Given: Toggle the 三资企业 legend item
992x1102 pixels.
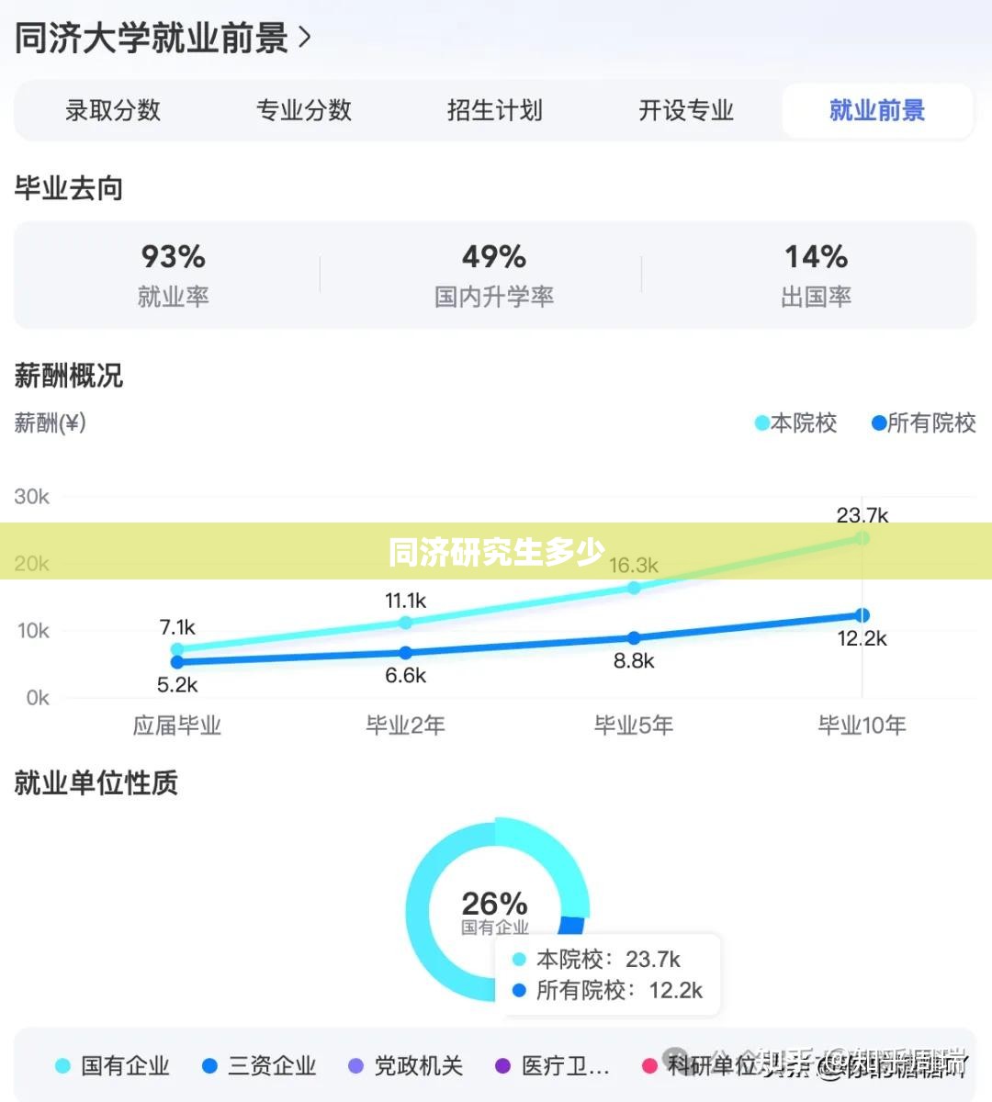Looking at the screenshot, I should click(x=259, y=1066).
